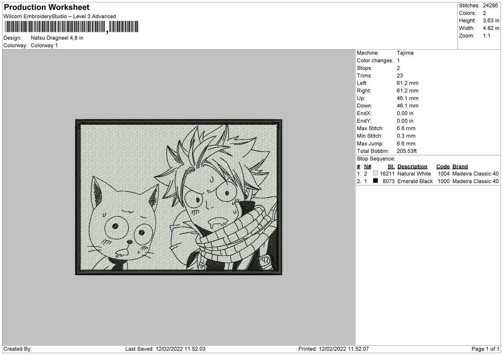The height and width of the screenshot is (355, 503).
Task: Click the Total Bobbin value 205.53ft
Action: pos(407,151)
